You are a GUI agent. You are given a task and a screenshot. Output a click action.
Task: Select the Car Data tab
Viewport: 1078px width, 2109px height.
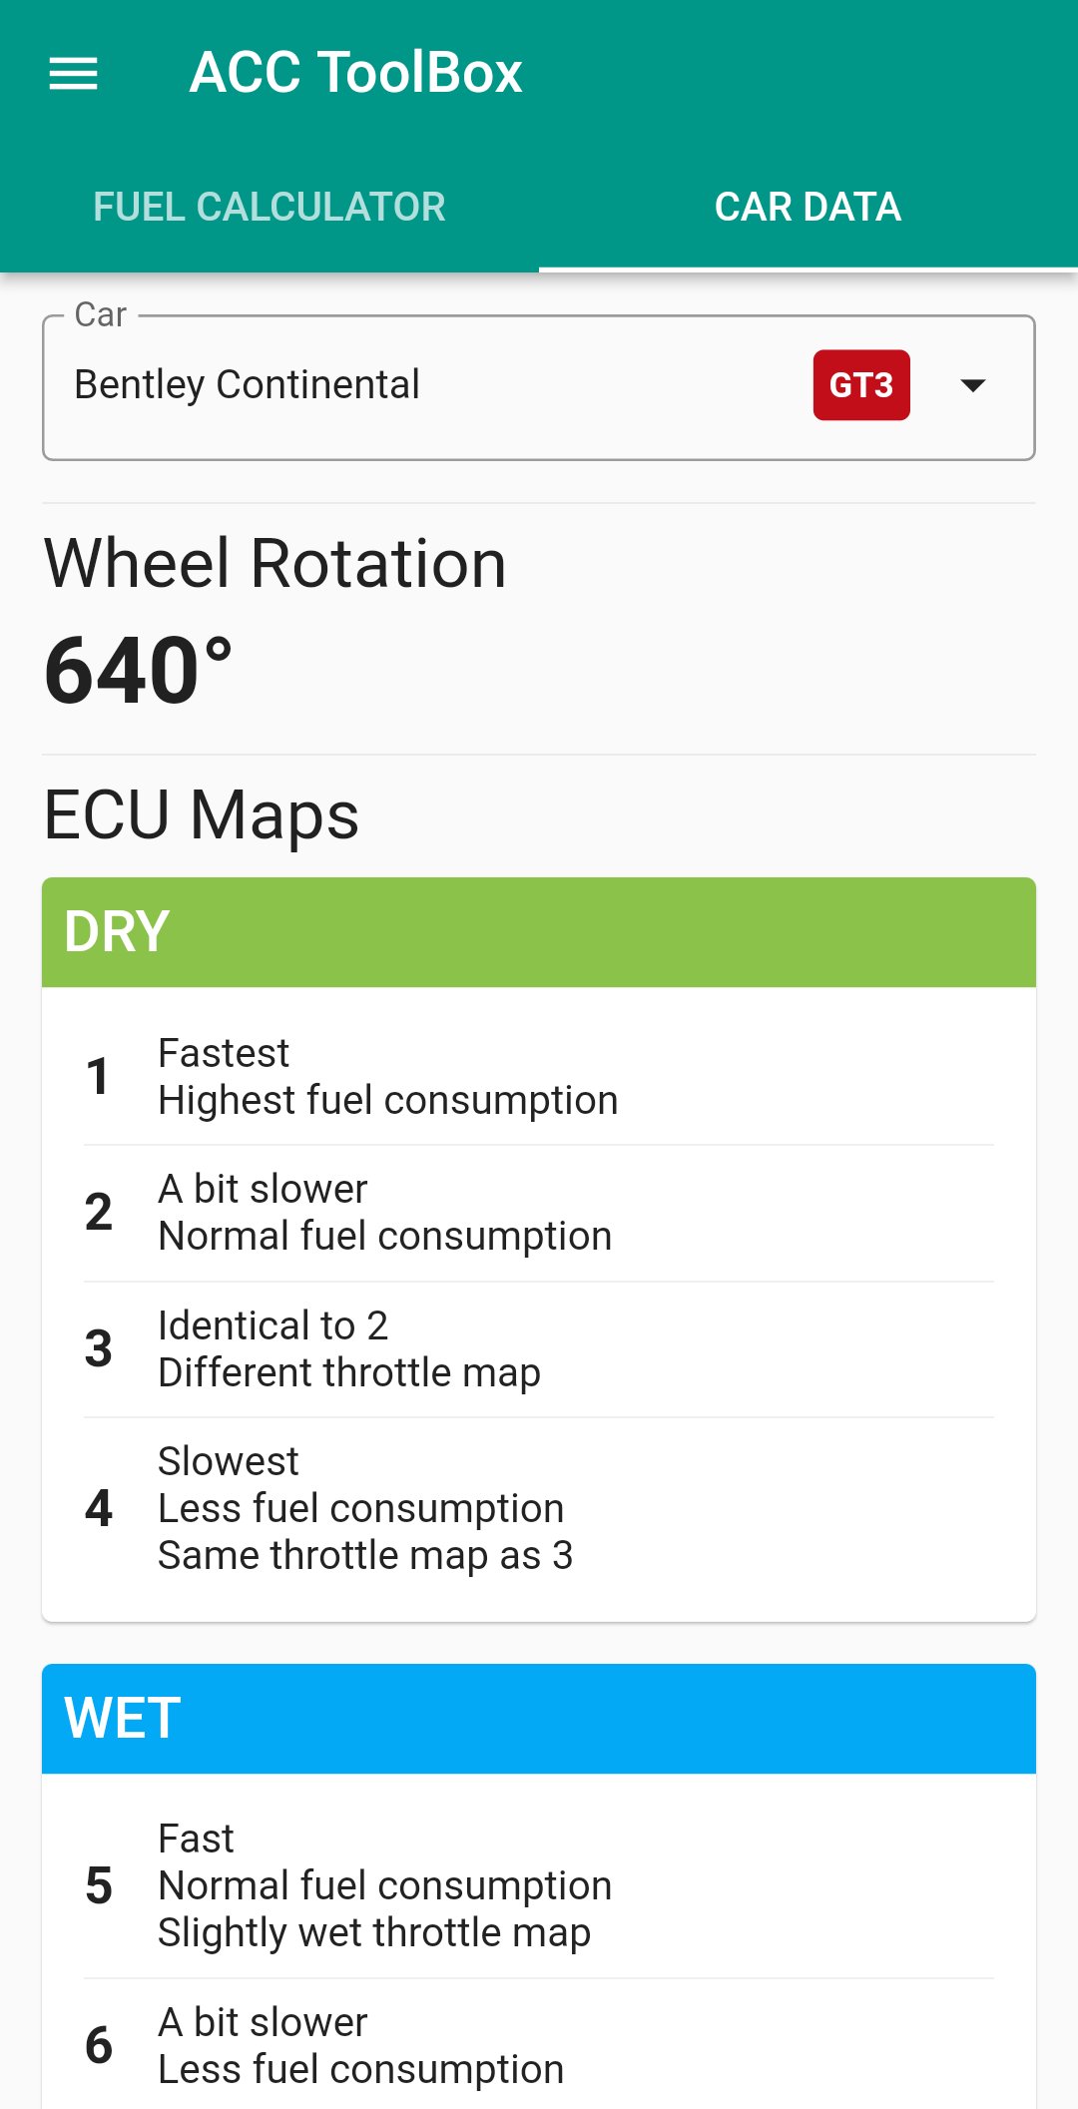(808, 208)
